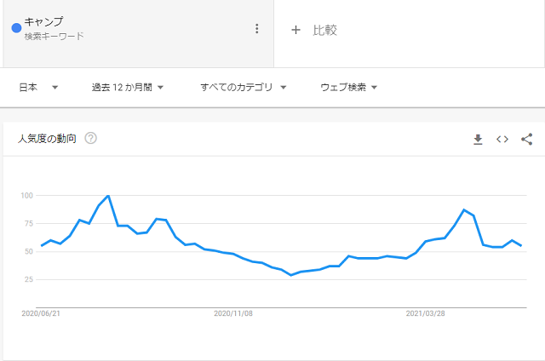
Task: Click the 人気度の動向 chart title
Action: pos(47,139)
